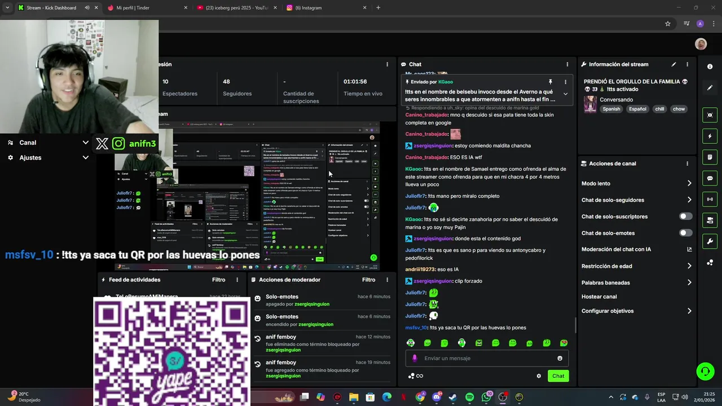Screen dimensions: 722x406
Task: Click username zsergiqsinguion on clip forzado message
Action: (433, 281)
